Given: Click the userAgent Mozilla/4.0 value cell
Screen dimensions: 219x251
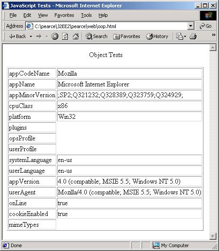Looking at the screenshot, I should click(130, 192).
